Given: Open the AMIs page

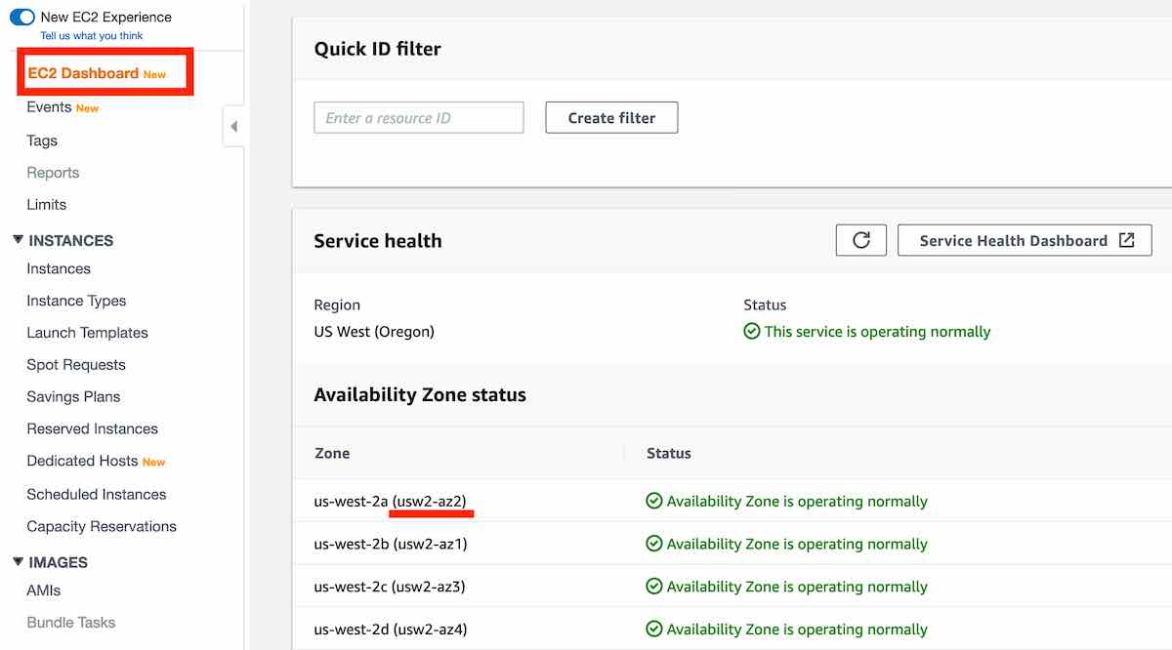Looking at the screenshot, I should click(44, 590).
